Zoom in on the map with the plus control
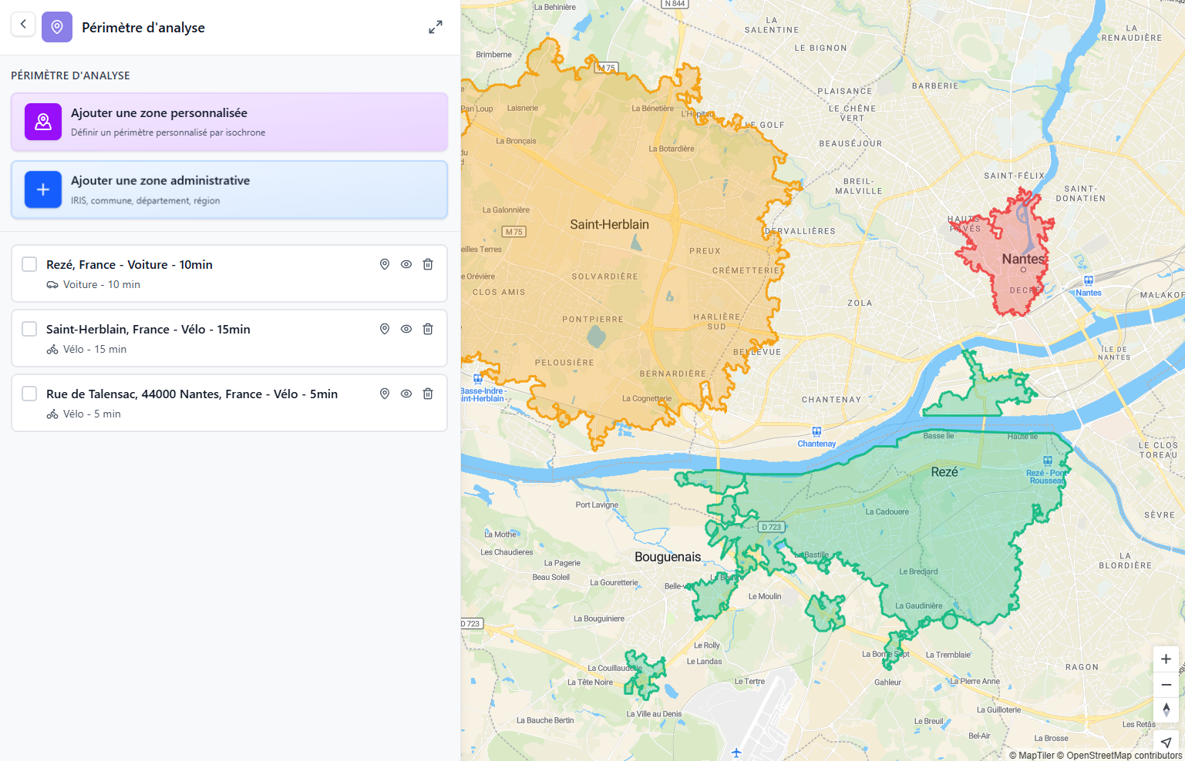The image size is (1185, 761). pos(1166,659)
